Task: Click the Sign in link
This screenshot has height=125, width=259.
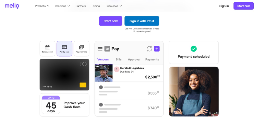Action: [x=224, y=6]
